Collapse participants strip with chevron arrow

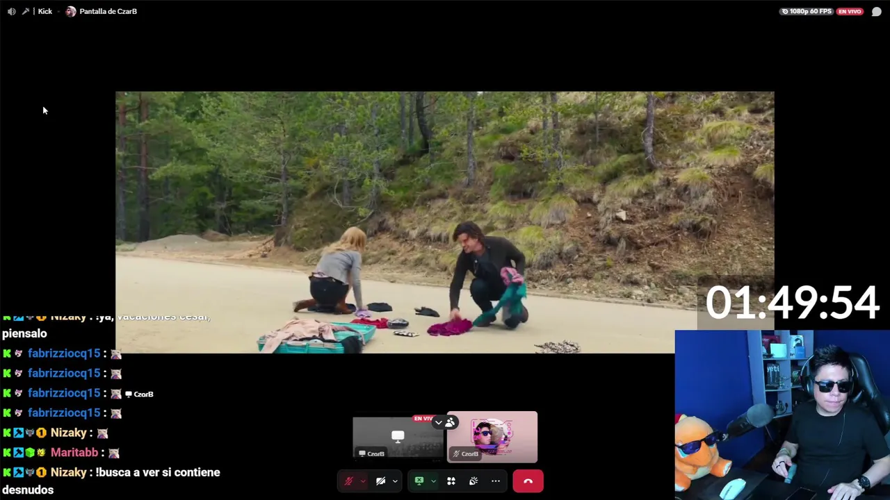[438, 422]
